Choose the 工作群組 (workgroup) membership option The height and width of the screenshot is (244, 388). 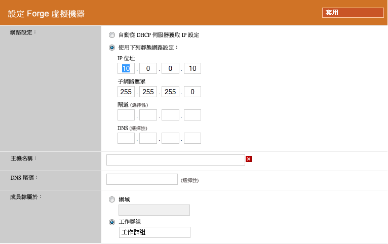click(x=112, y=222)
